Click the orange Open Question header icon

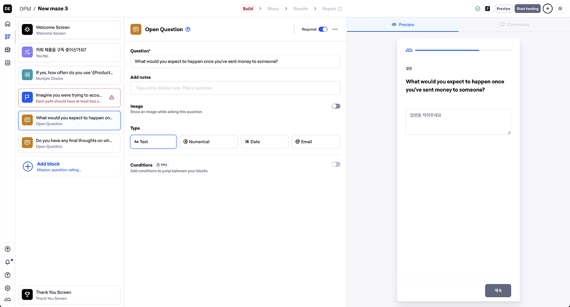[x=136, y=29]
